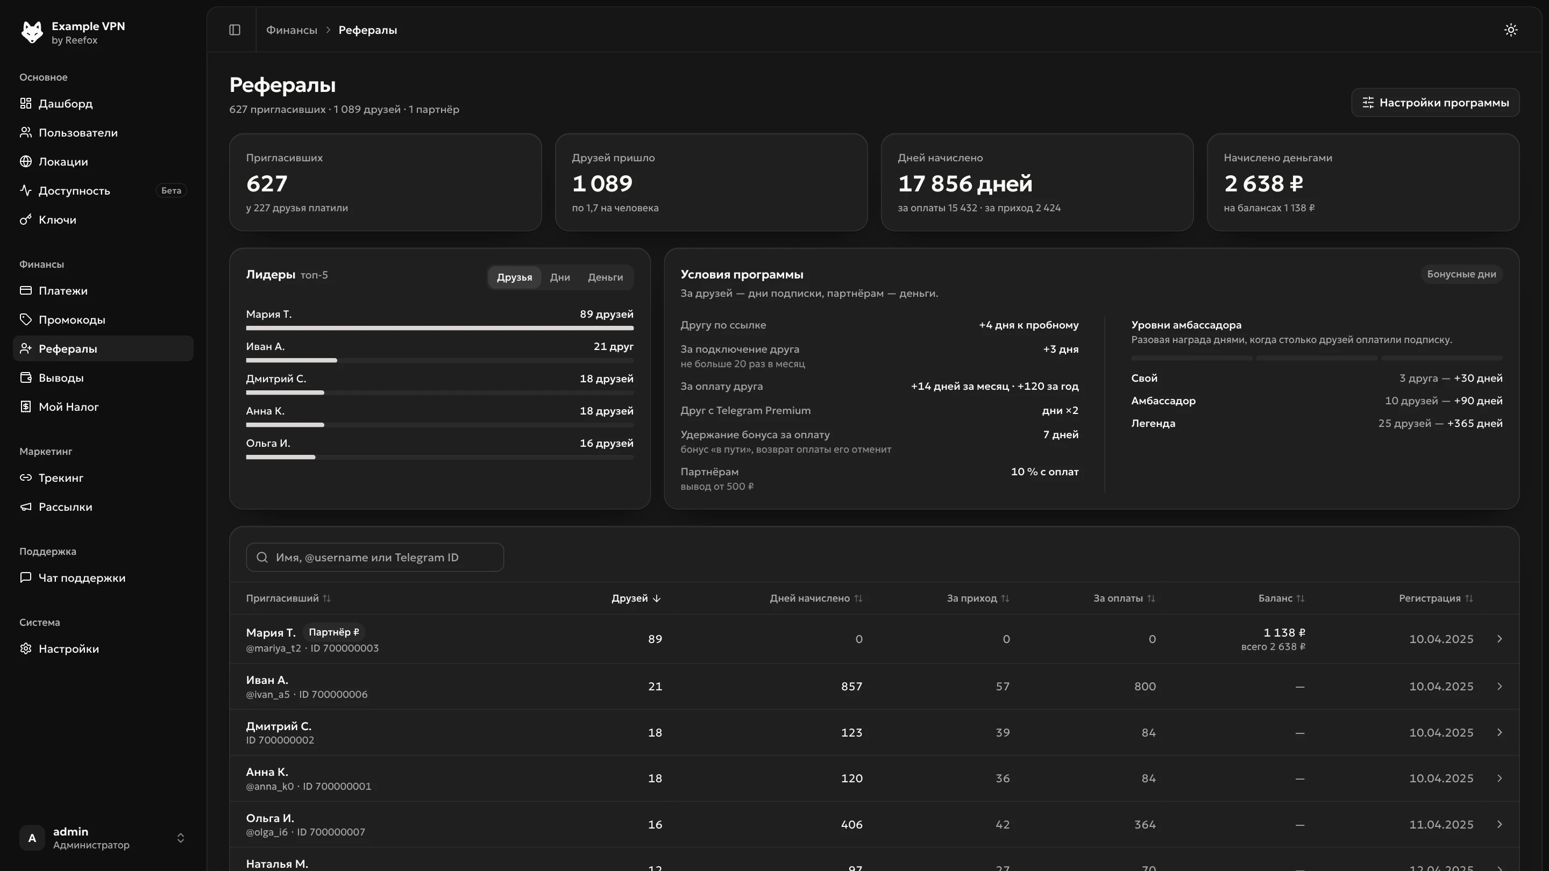Click the Бонусные дни badge
1549x871 pixels.
click(x=1461, y=274)
